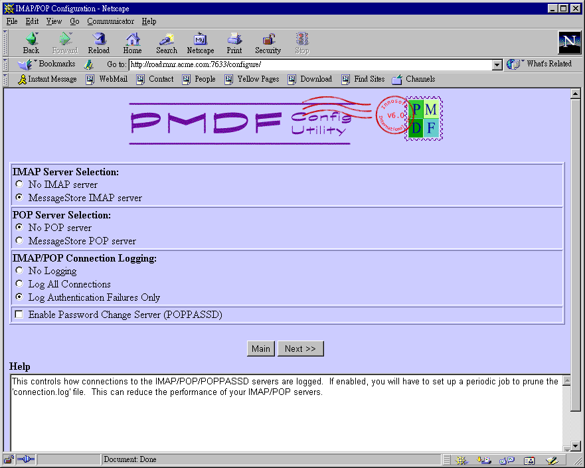The image size is (585, 468).
Task: Expand the URL address dropdown arrow
Action: pyautogui.click(x=497, y=64)
